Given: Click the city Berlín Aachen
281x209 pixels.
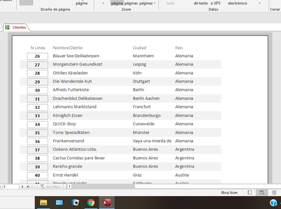Looking at the screenshot, I should (x=146, y=98).
